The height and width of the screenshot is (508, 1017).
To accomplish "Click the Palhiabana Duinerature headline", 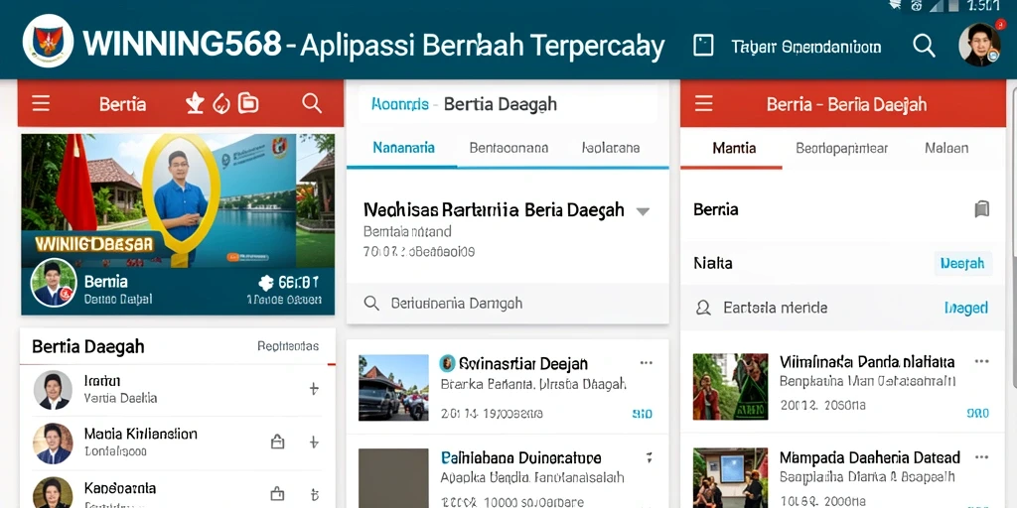I will (520, 458).
